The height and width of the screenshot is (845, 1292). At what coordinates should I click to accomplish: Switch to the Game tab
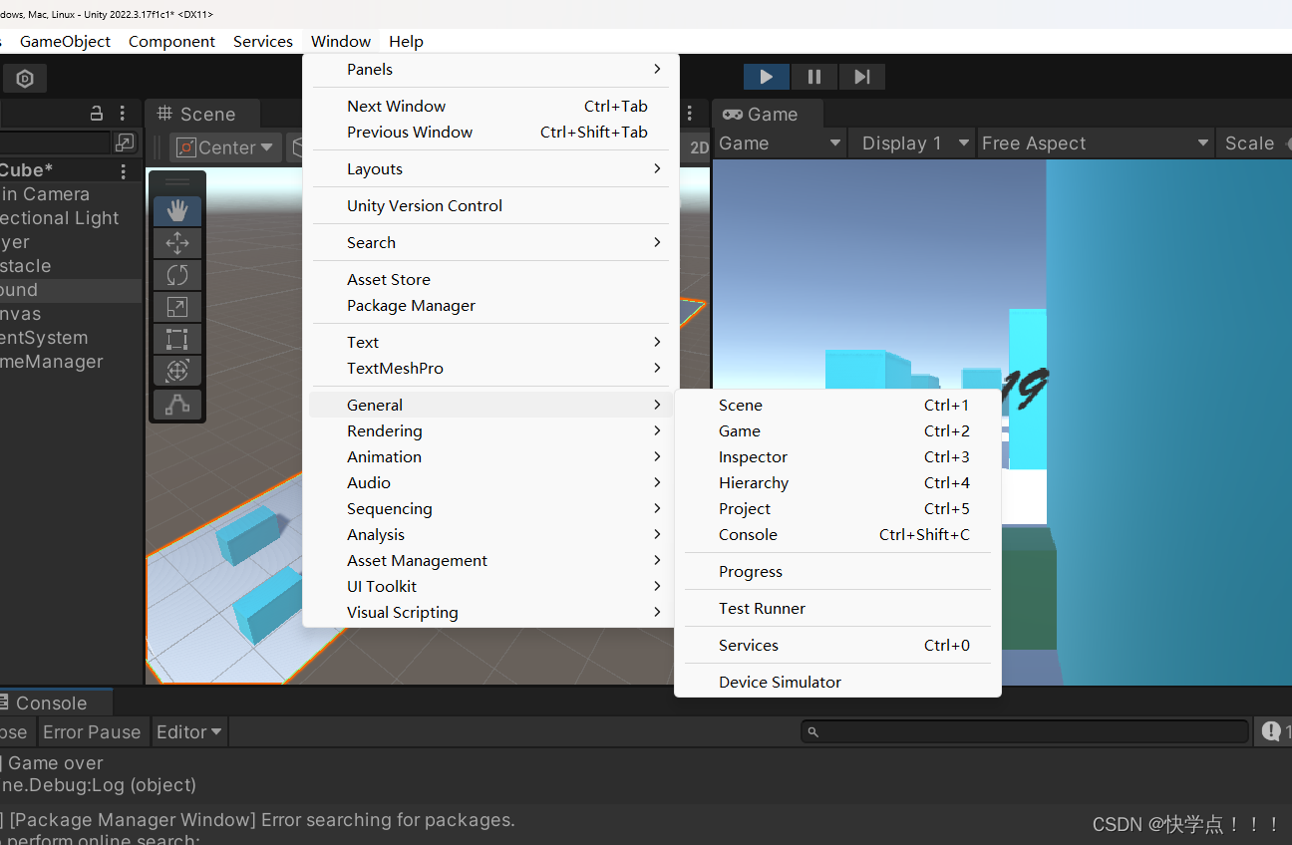tap(767, 114)
